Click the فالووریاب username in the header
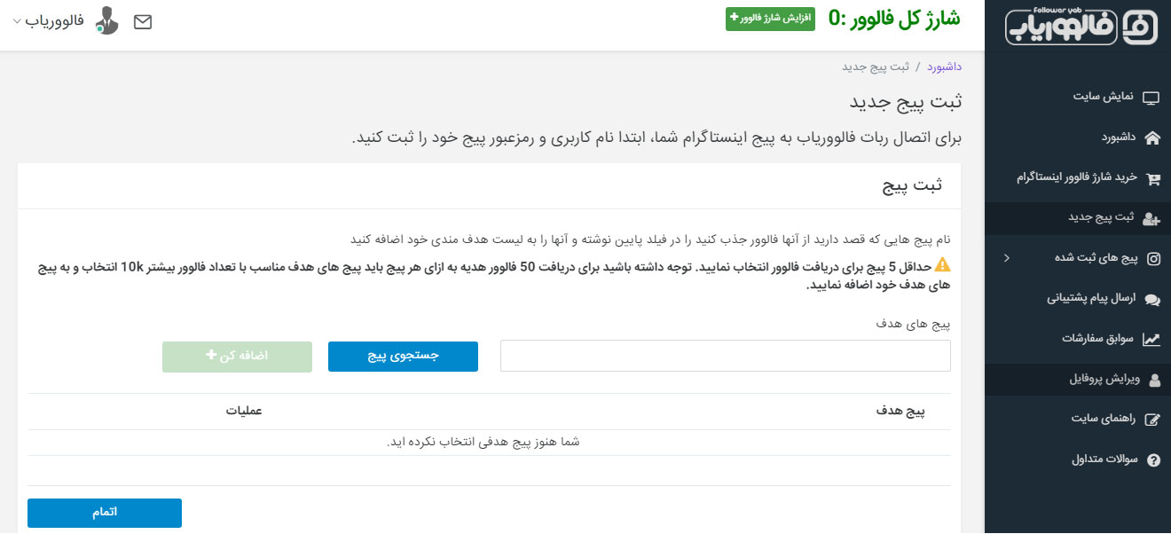The height and width of the screenshot is (534, 1171). (x=54, y=20)
